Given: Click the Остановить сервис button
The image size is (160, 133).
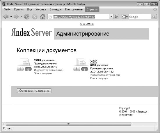Looking at the screenshot, I should [x=34, y=91].
